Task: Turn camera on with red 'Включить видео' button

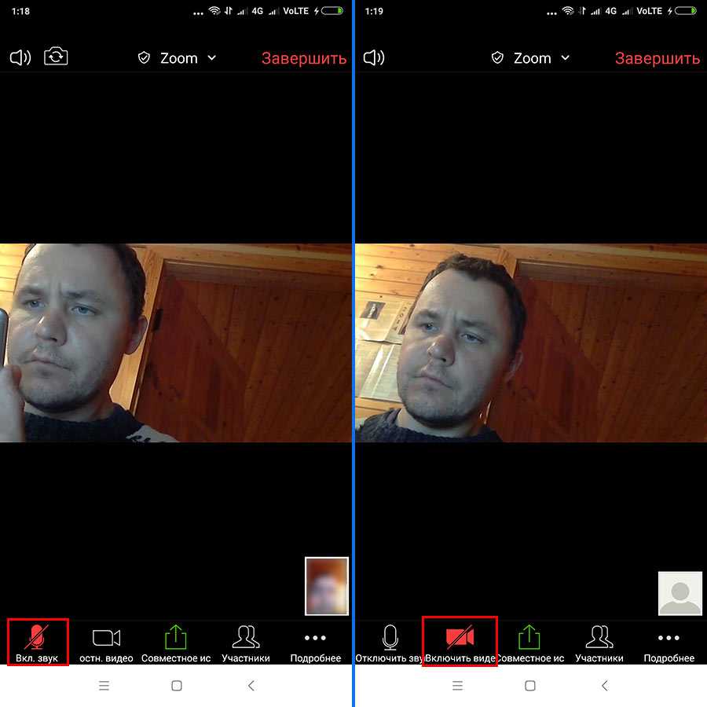Action: 460,643
